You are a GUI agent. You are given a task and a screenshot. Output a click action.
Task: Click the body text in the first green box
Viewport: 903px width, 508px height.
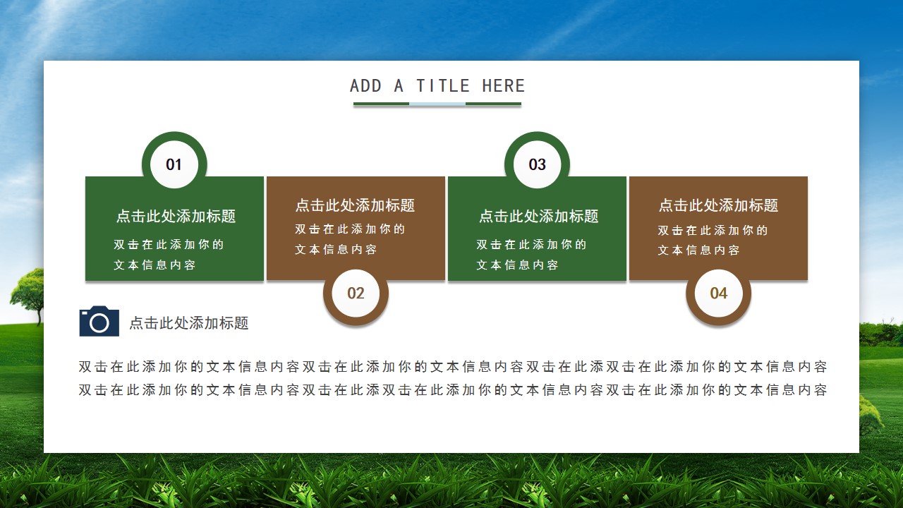(x=169, y=255)
